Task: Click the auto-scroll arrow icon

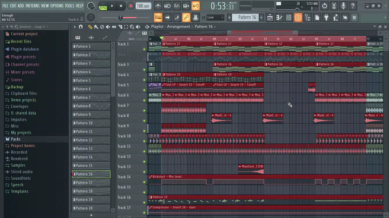Action: click(x=167, y=18)
